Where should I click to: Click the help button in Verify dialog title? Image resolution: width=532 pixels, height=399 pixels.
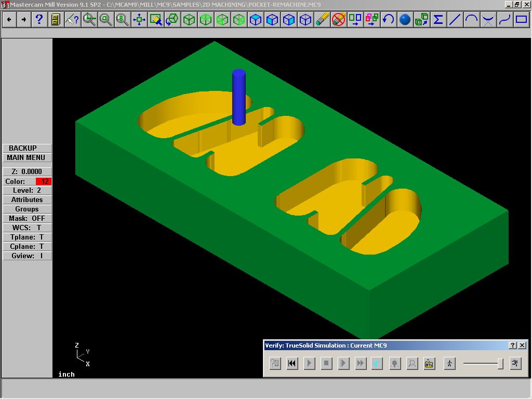tap(513, 345)
